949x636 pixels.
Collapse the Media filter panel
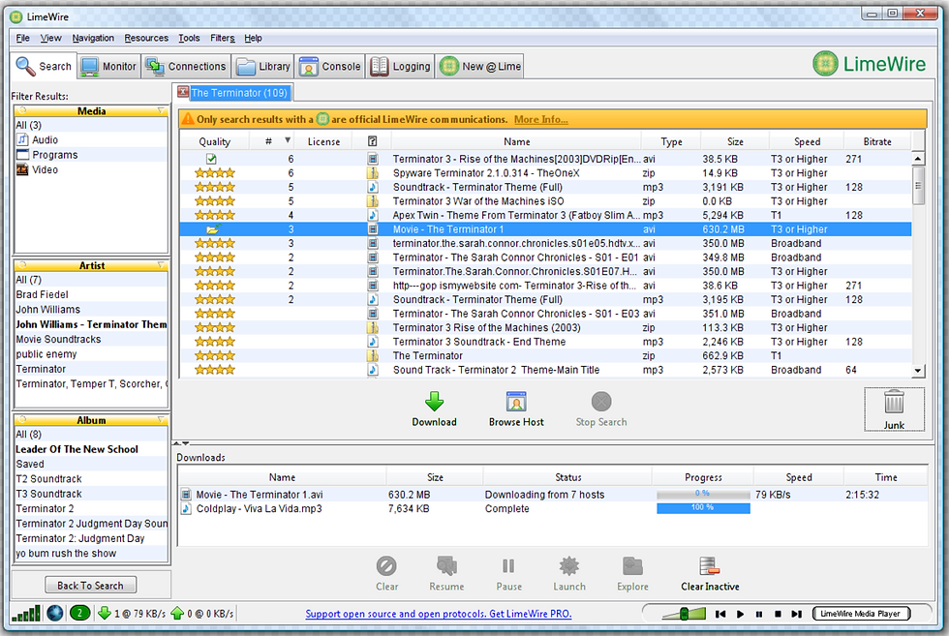point(161,110)
